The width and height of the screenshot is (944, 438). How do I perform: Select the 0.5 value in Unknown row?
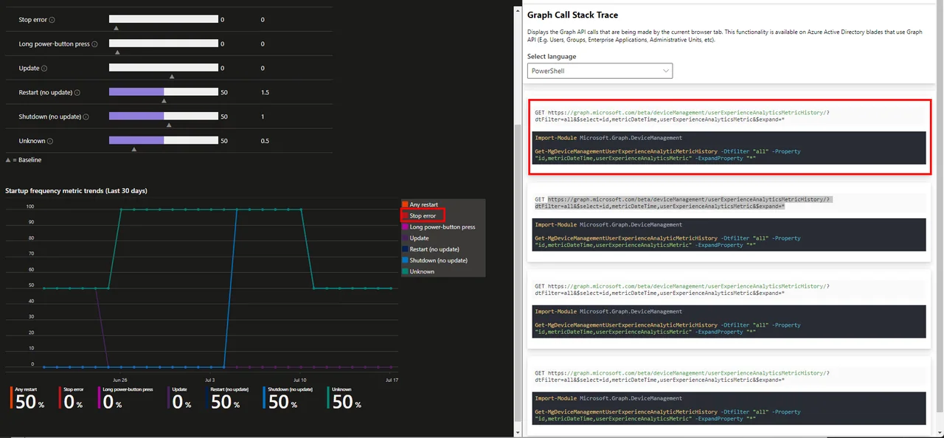[265, 141]
